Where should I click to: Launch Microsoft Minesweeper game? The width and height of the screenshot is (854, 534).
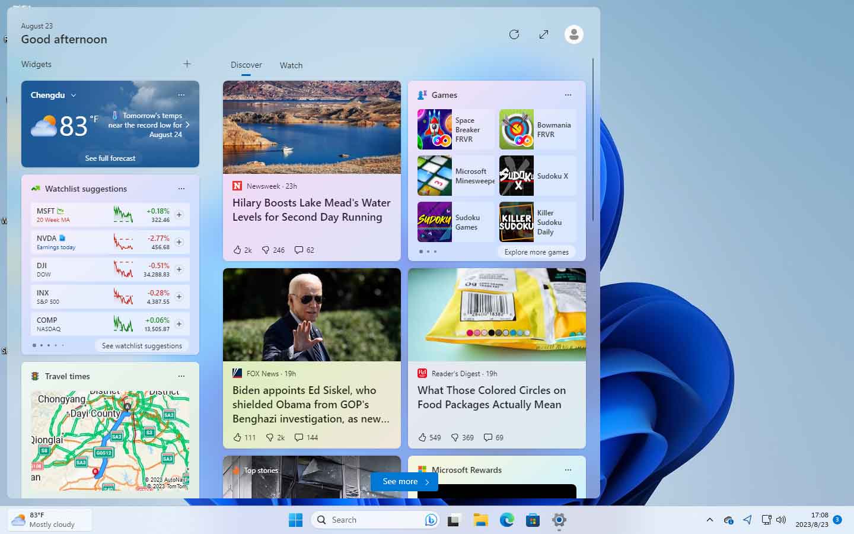455,176
